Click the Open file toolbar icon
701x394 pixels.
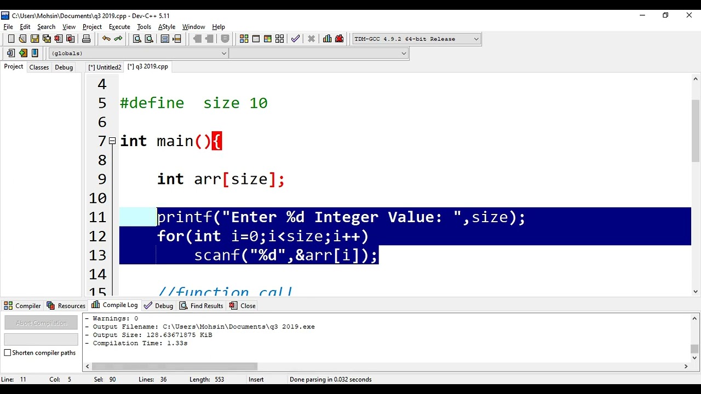[22, 39]
